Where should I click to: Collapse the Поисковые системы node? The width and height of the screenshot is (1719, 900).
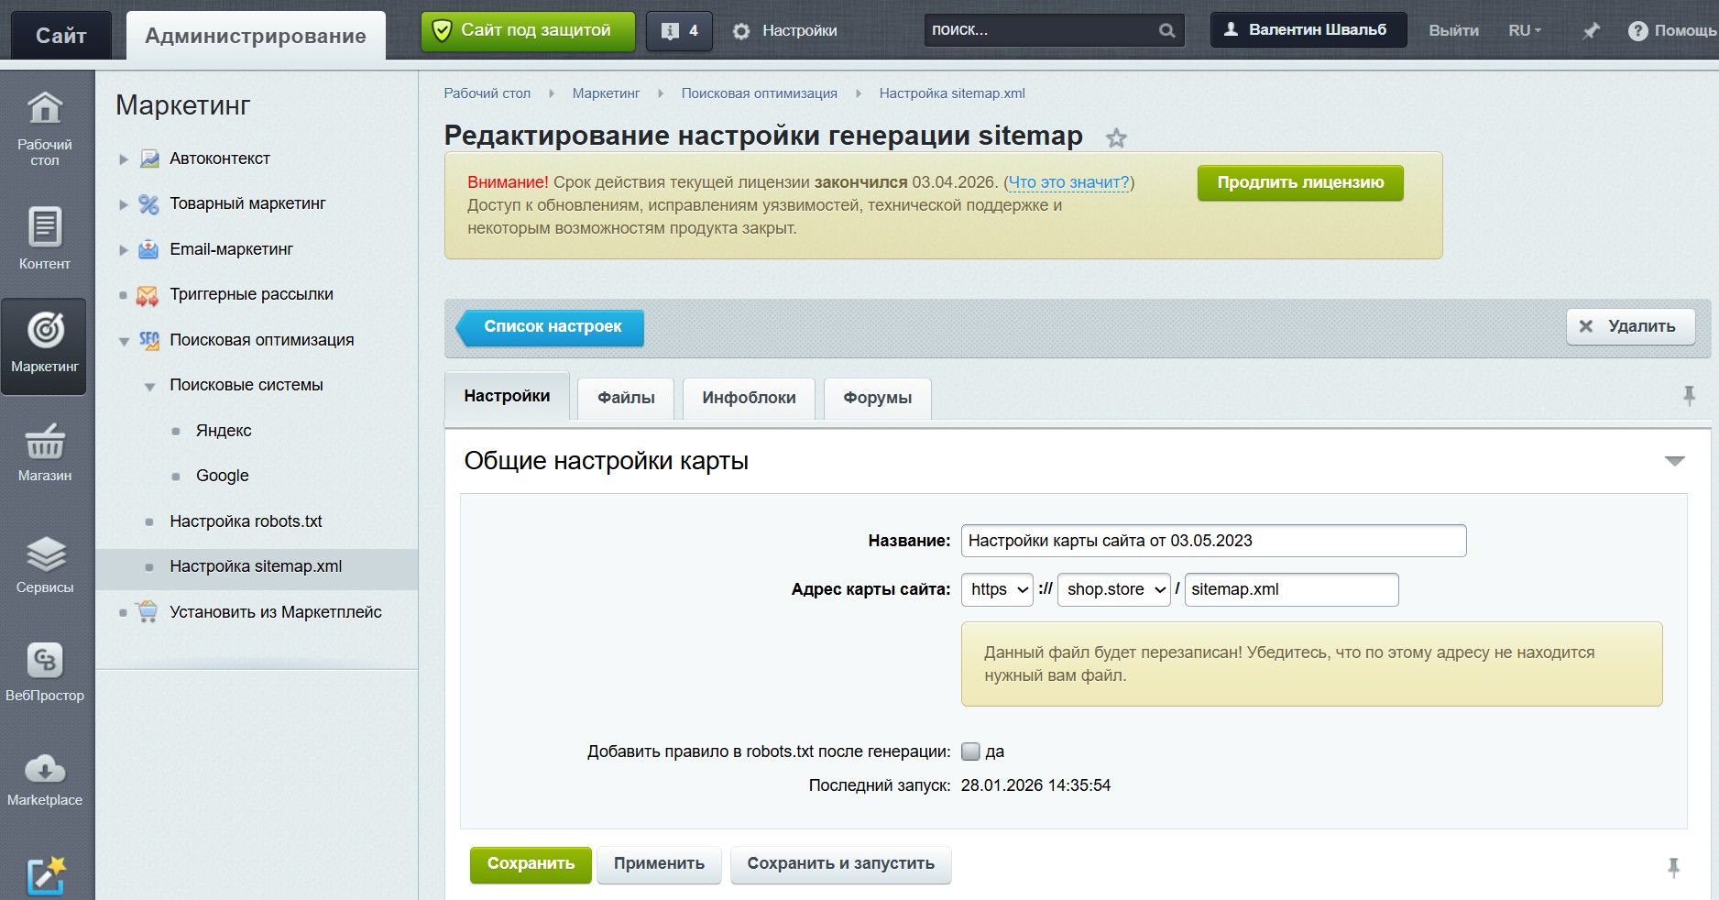point(149,387)
